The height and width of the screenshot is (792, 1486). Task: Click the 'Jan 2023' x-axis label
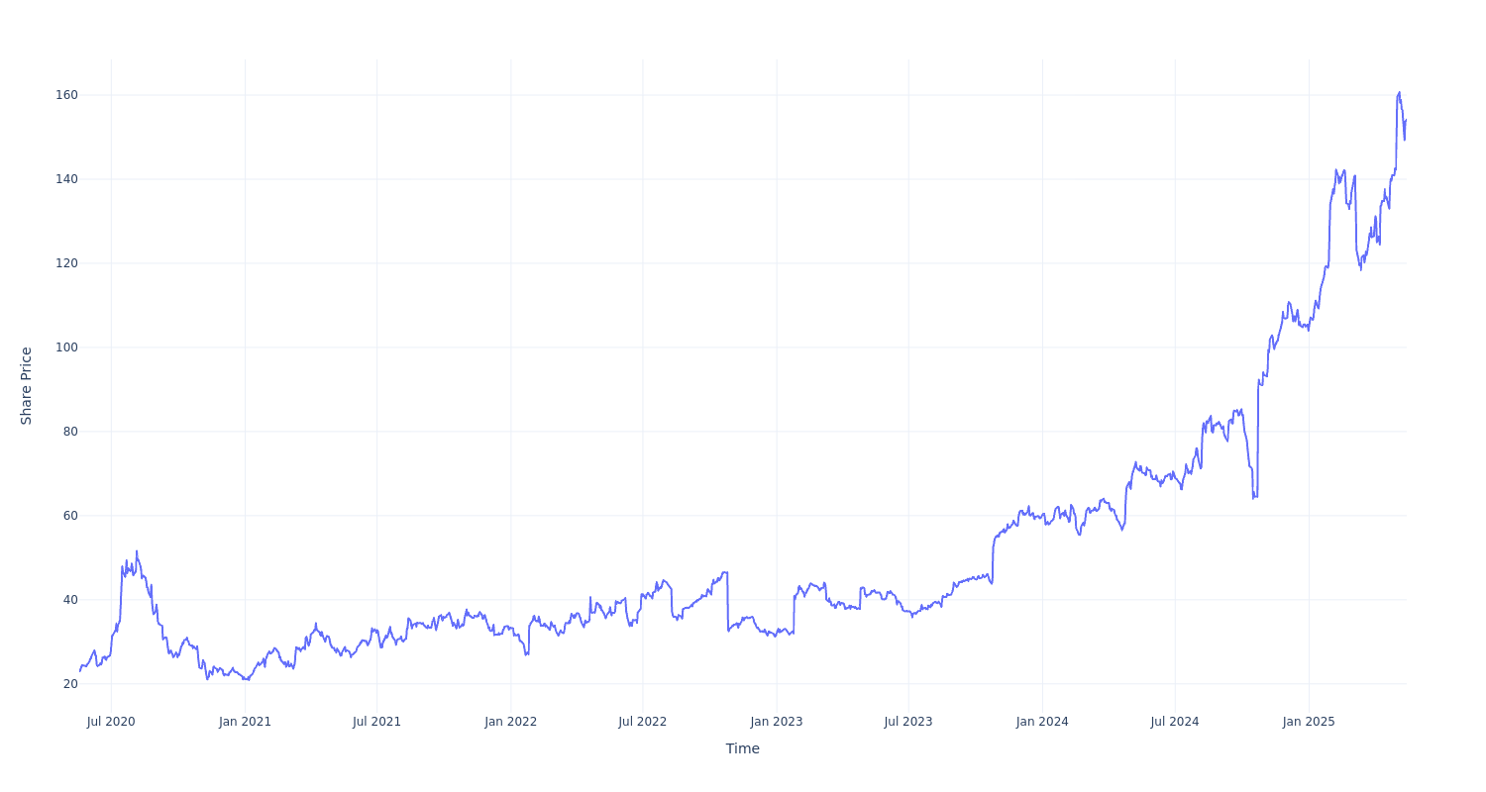click(777, 722)
